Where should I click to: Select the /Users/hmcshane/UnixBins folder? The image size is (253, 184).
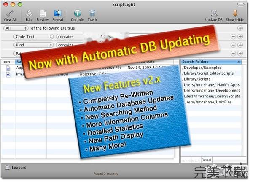point(211,102)
